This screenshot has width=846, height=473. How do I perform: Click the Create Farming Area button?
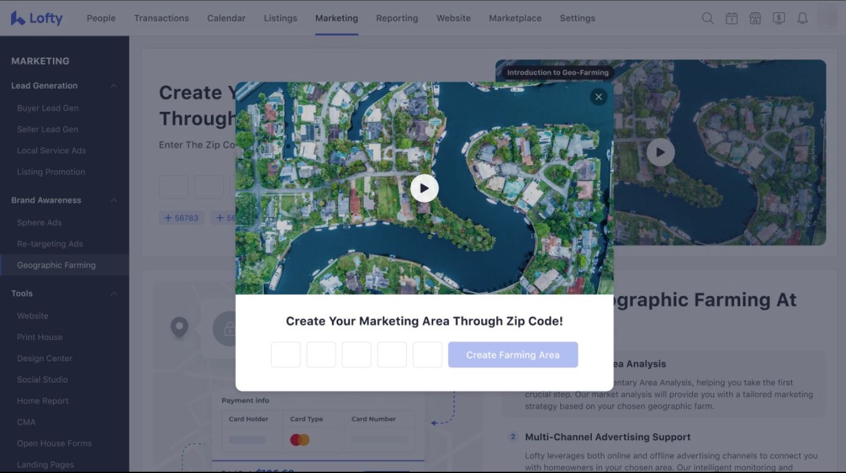click(513, 355)
